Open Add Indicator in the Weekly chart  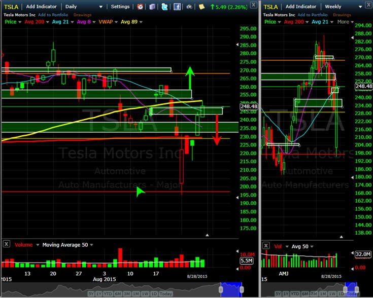[301, 7]
